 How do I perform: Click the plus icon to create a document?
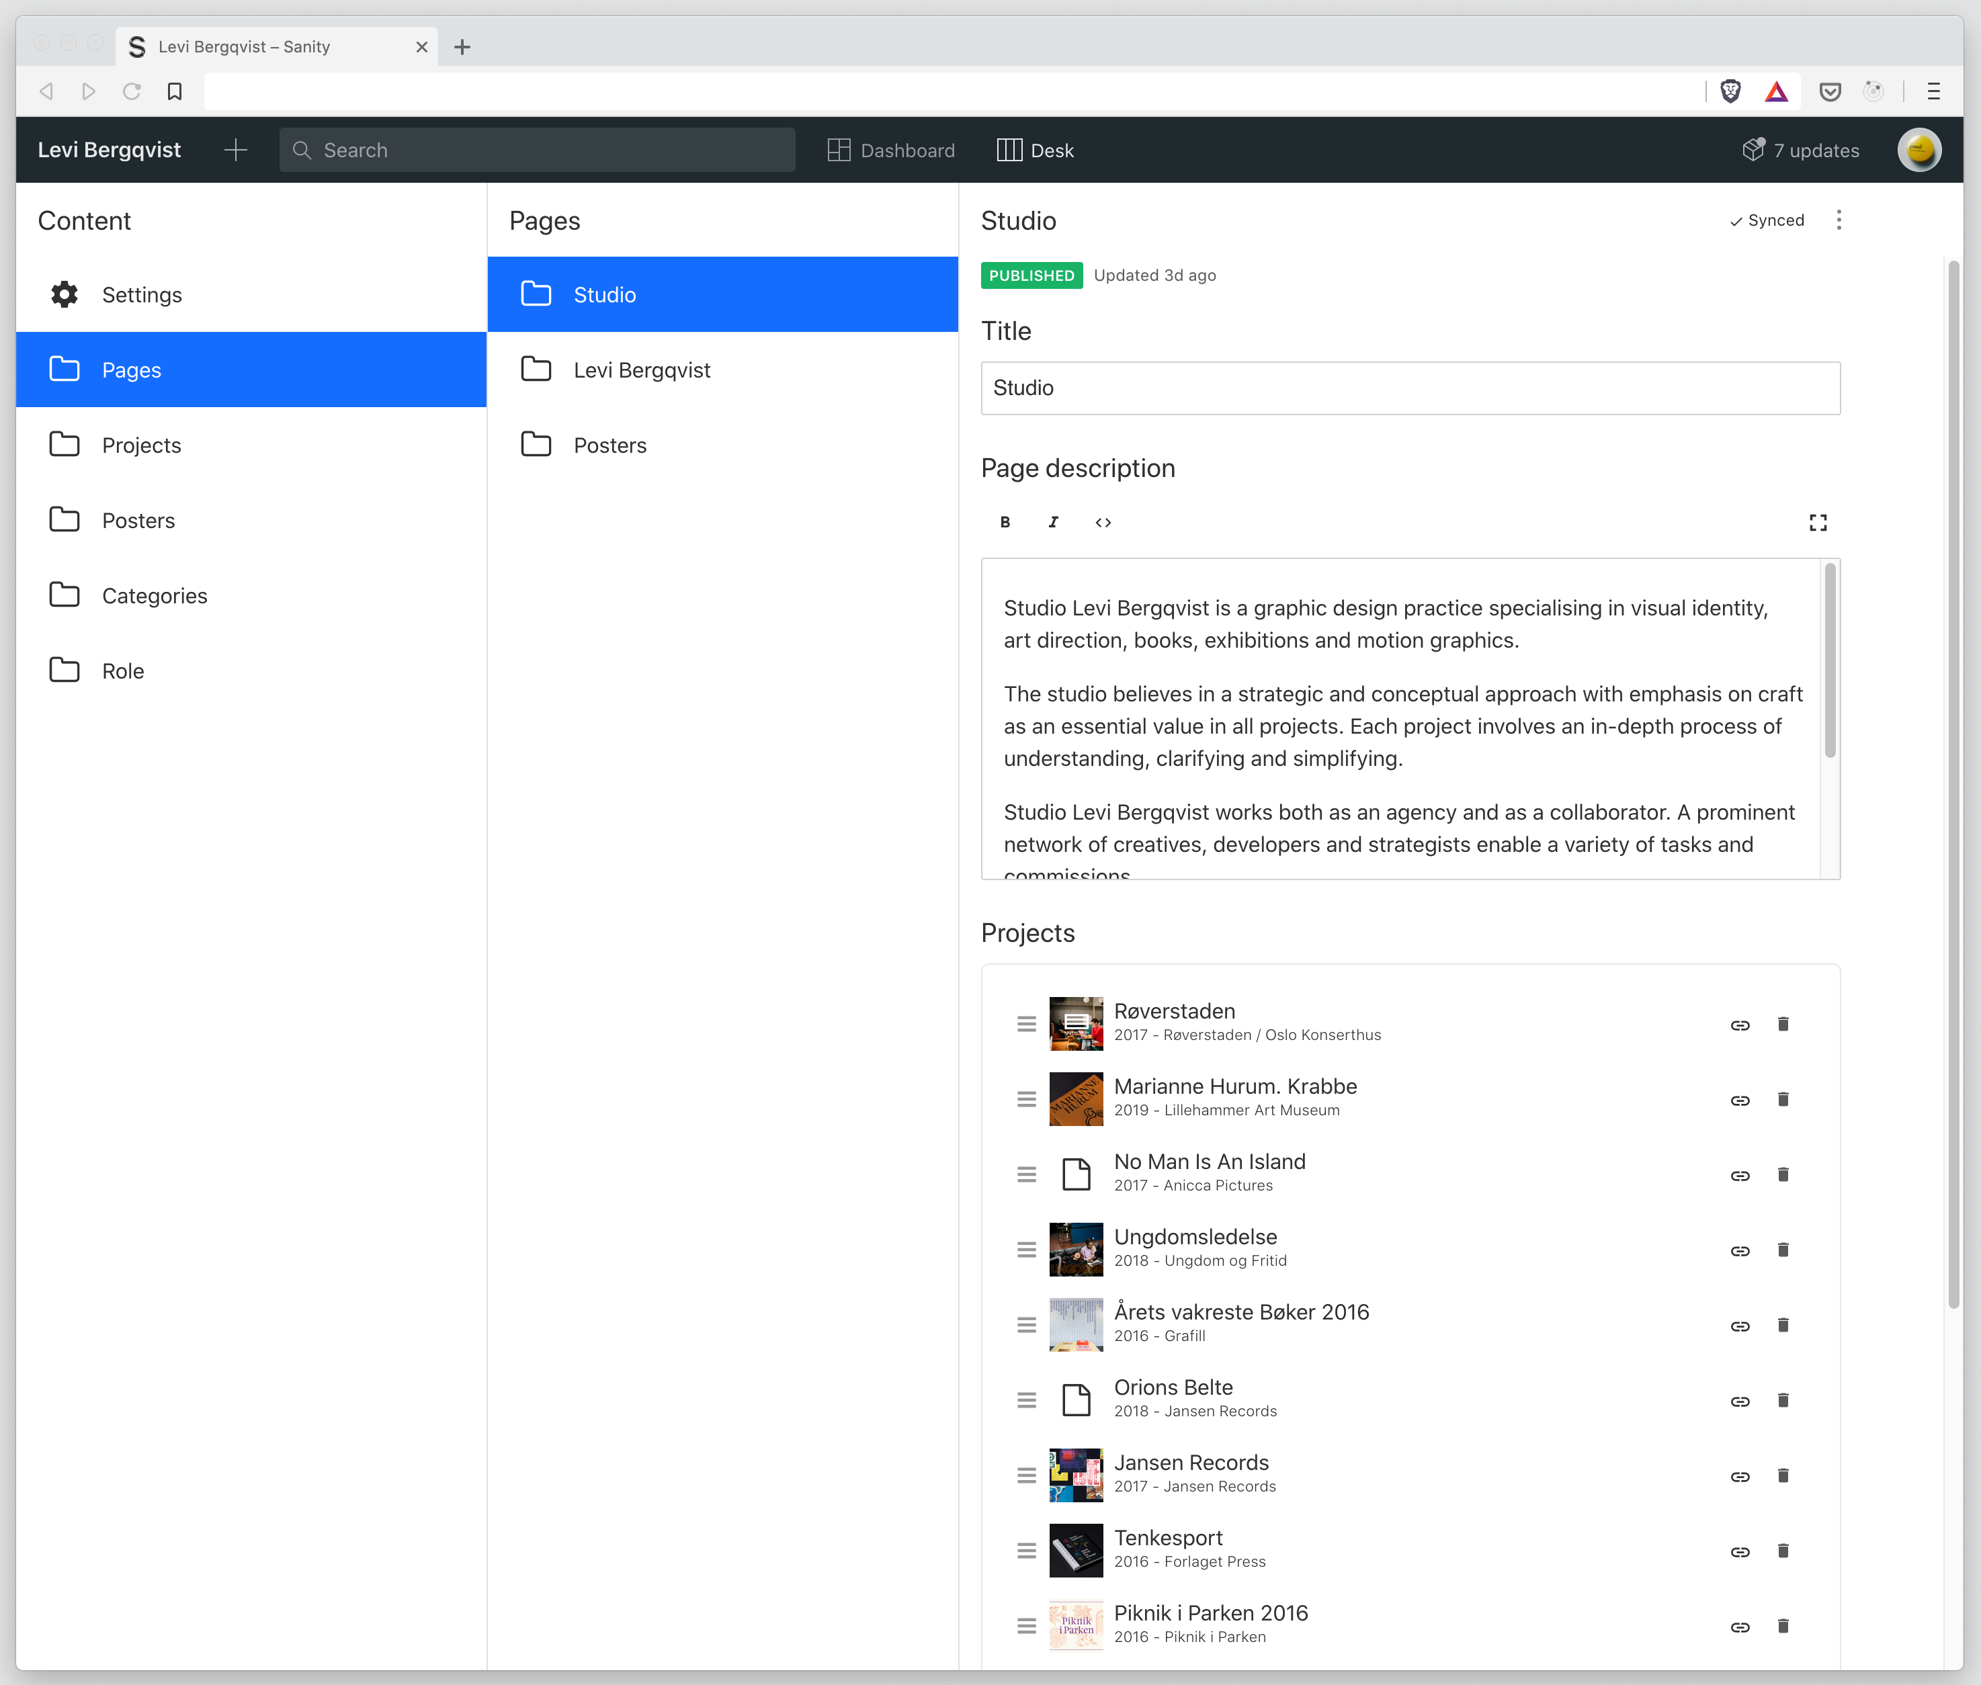(235, 150)
